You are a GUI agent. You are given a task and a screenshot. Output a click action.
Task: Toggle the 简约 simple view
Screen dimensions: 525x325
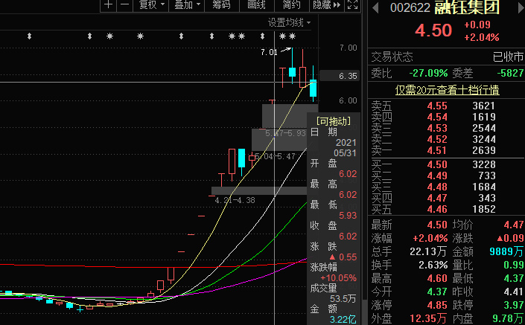click(292, 4)
